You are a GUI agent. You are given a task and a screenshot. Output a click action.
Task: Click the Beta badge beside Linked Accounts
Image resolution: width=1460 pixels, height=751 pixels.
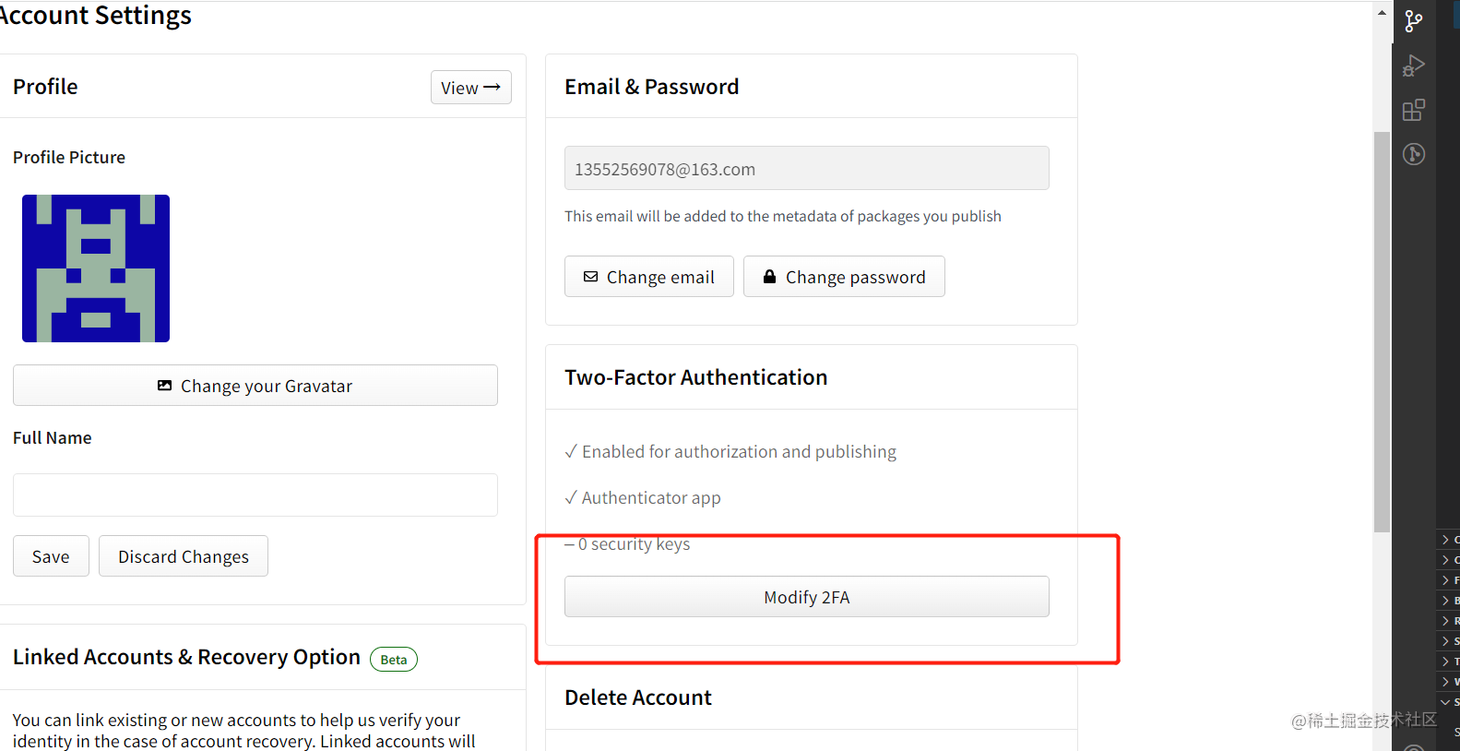click(x=394, y=659)
